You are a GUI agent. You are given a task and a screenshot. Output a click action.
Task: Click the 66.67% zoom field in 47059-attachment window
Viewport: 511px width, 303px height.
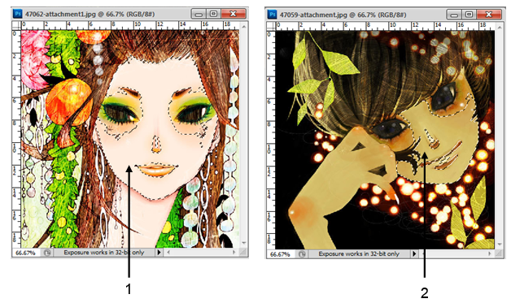[281, 254]
